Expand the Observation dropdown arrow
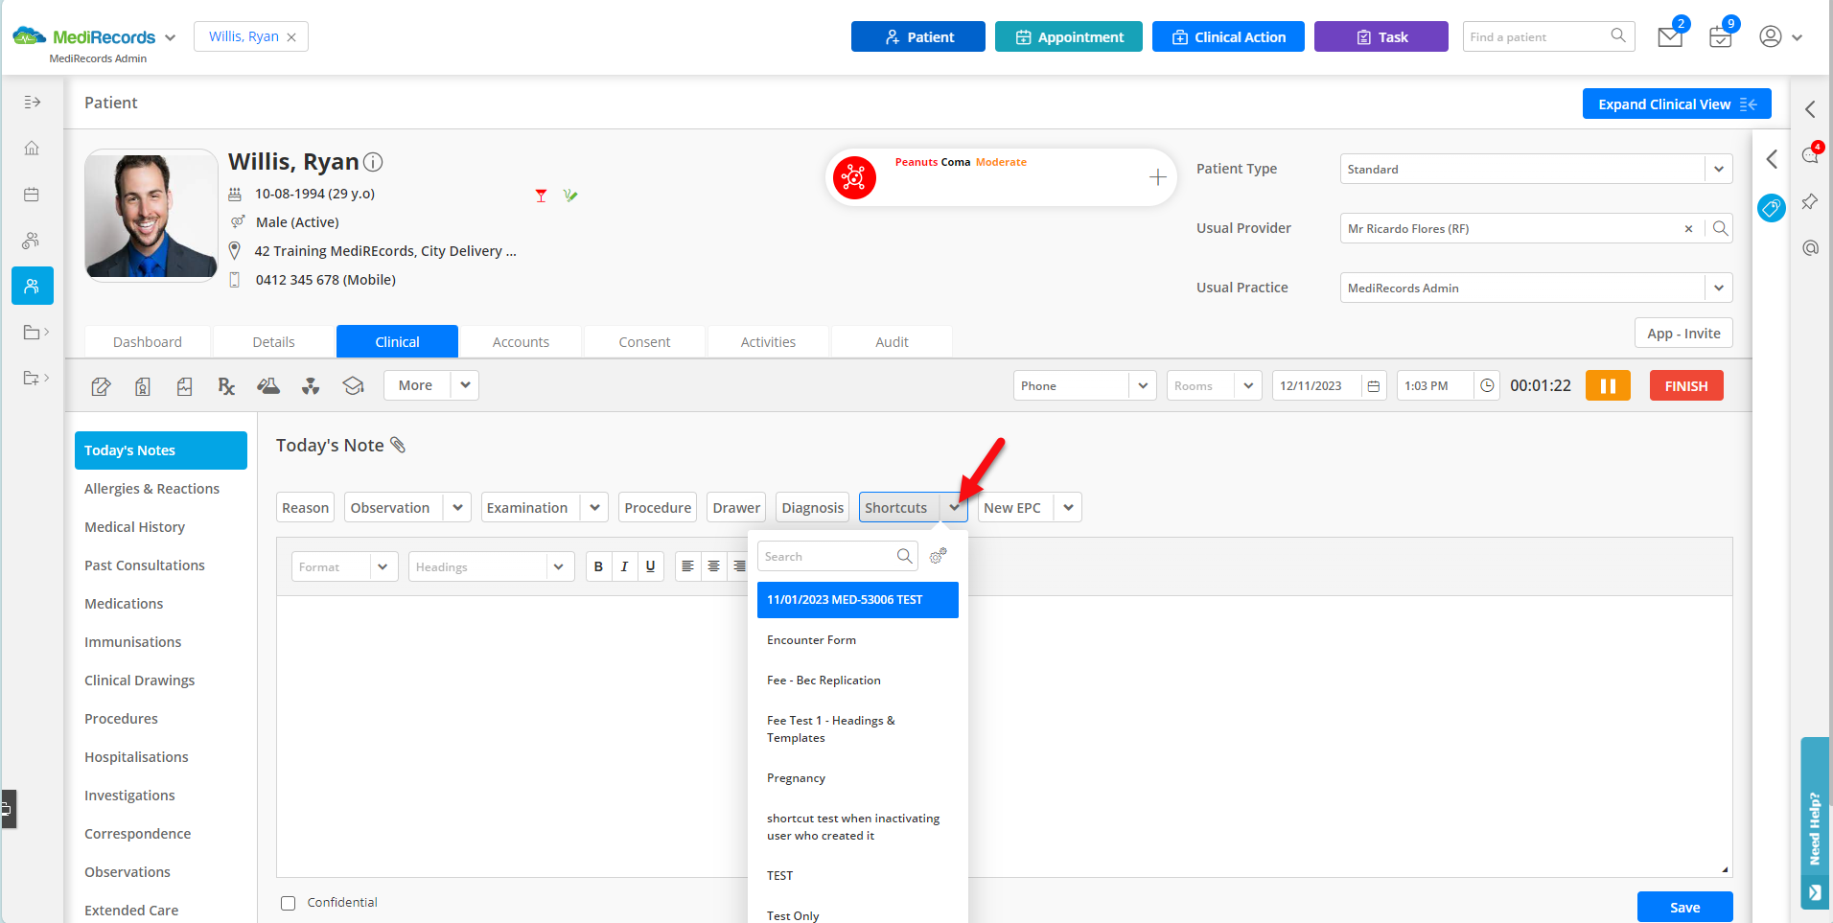This screenshot has height=923, width=1833. 457,507
